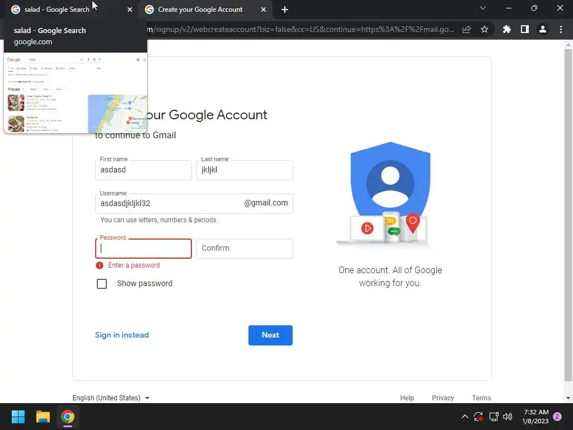Open Chrome extensions puzzle icon
Screen dimensions: 573x430
506,29
